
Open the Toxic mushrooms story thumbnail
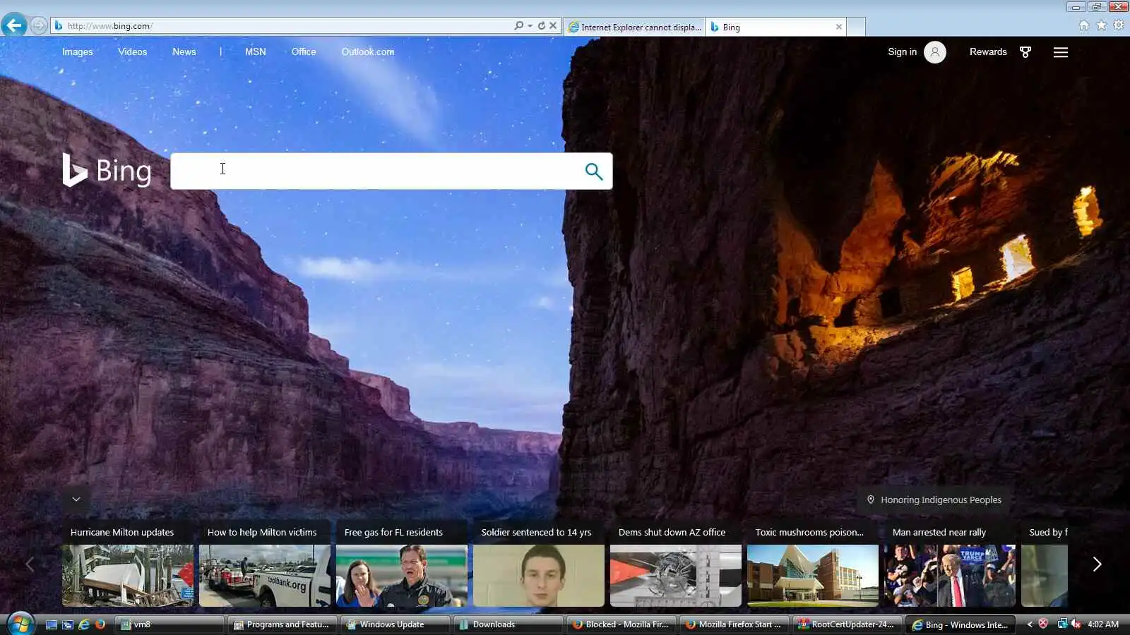point(813,576)
